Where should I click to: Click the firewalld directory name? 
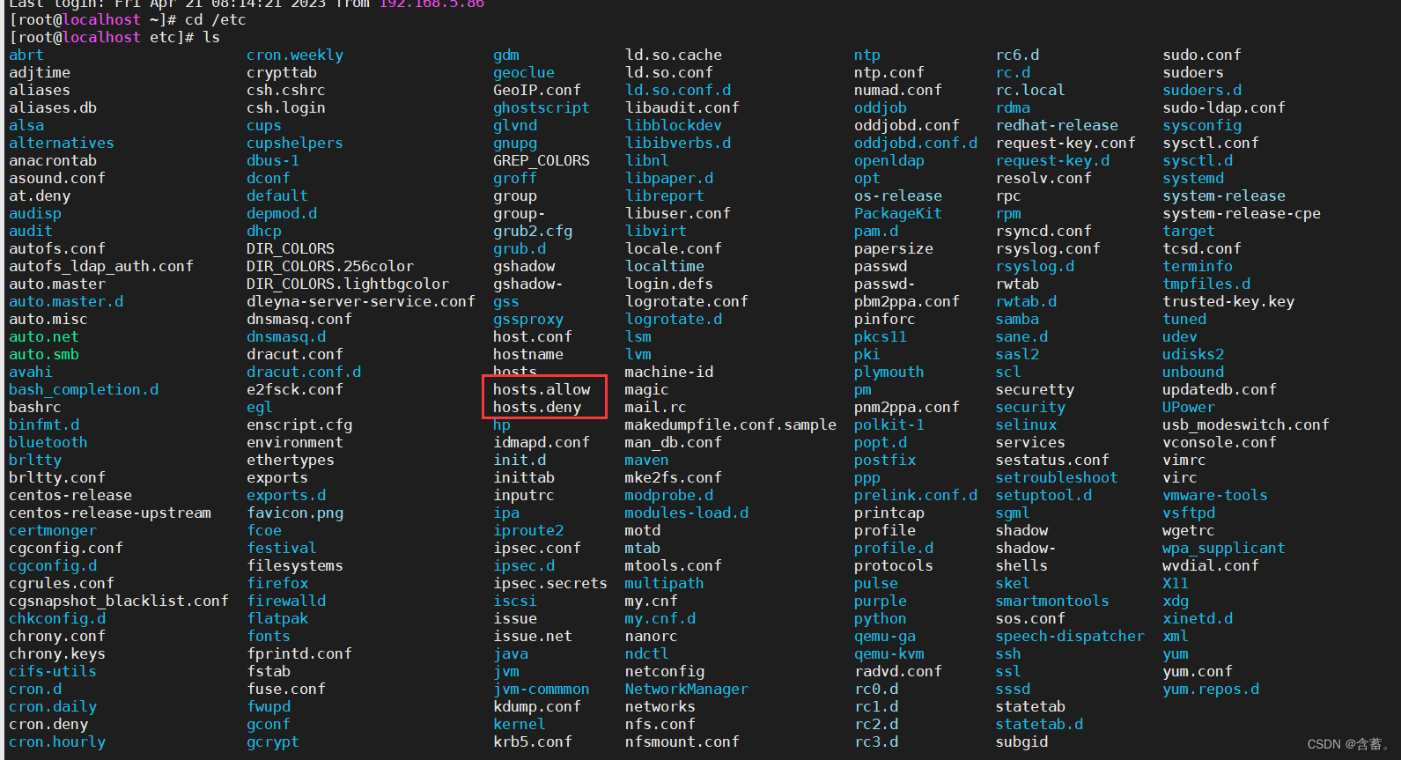[x=286, y=601]
